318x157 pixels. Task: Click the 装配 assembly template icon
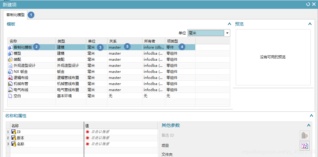pyautogui.click(x=10, y=60)
